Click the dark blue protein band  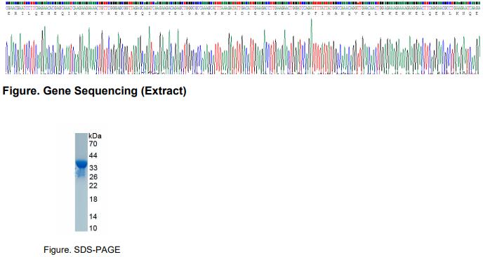click(81, 164)
